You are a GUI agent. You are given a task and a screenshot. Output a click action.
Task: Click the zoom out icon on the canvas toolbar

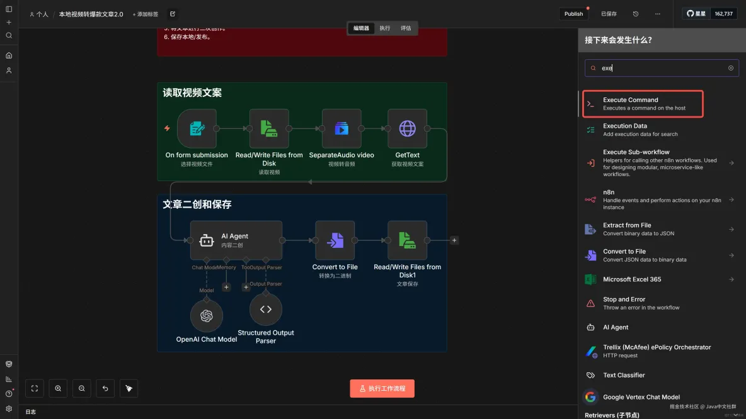pyautogui.click(x=81, y=388)
